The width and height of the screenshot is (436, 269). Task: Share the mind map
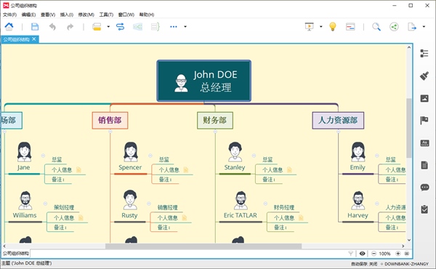pyautogui.click(x=394, y=27)
